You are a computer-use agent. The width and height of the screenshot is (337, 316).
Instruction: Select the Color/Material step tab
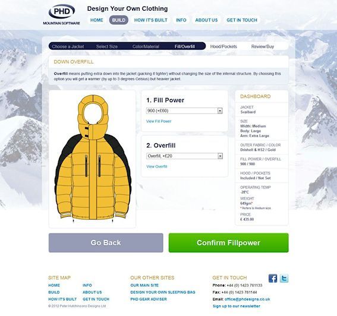pos(146,46)
